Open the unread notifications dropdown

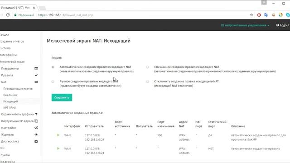[245, 25]
